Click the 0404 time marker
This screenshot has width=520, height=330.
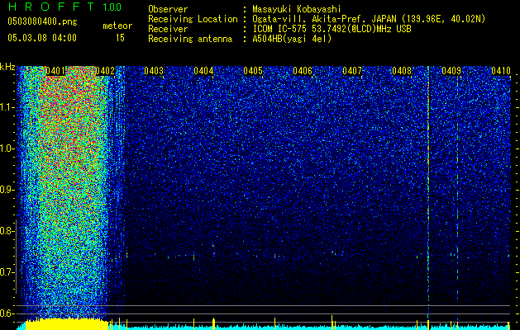(203, 71)
